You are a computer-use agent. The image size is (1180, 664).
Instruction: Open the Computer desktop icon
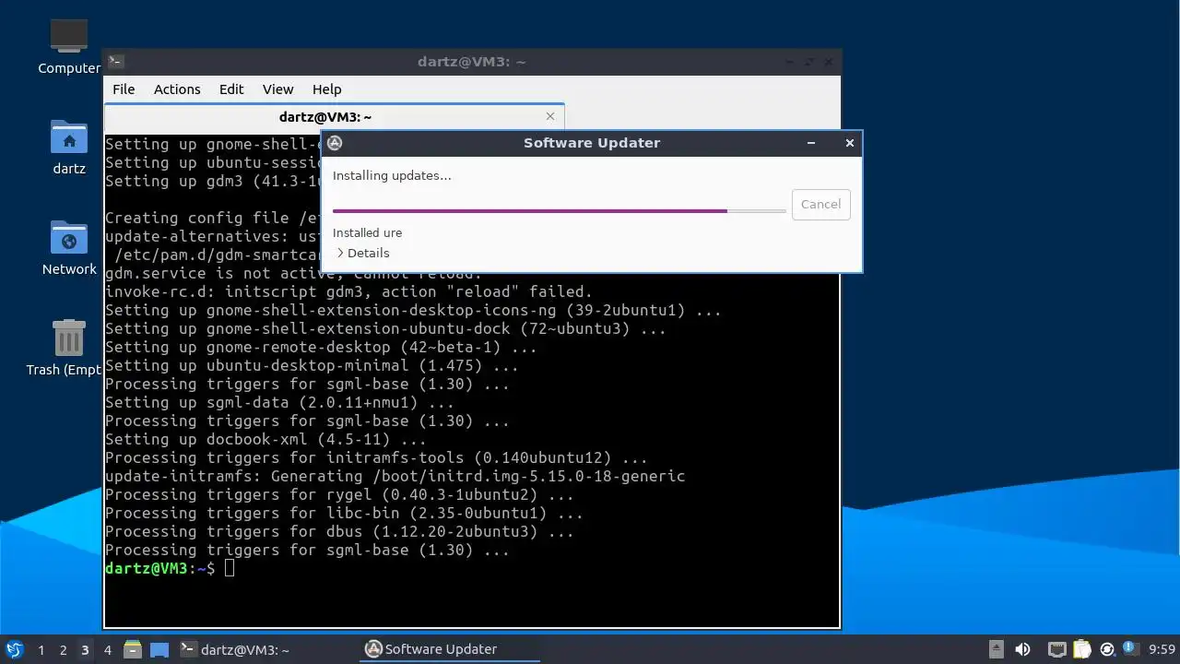(x=69, y=46)
